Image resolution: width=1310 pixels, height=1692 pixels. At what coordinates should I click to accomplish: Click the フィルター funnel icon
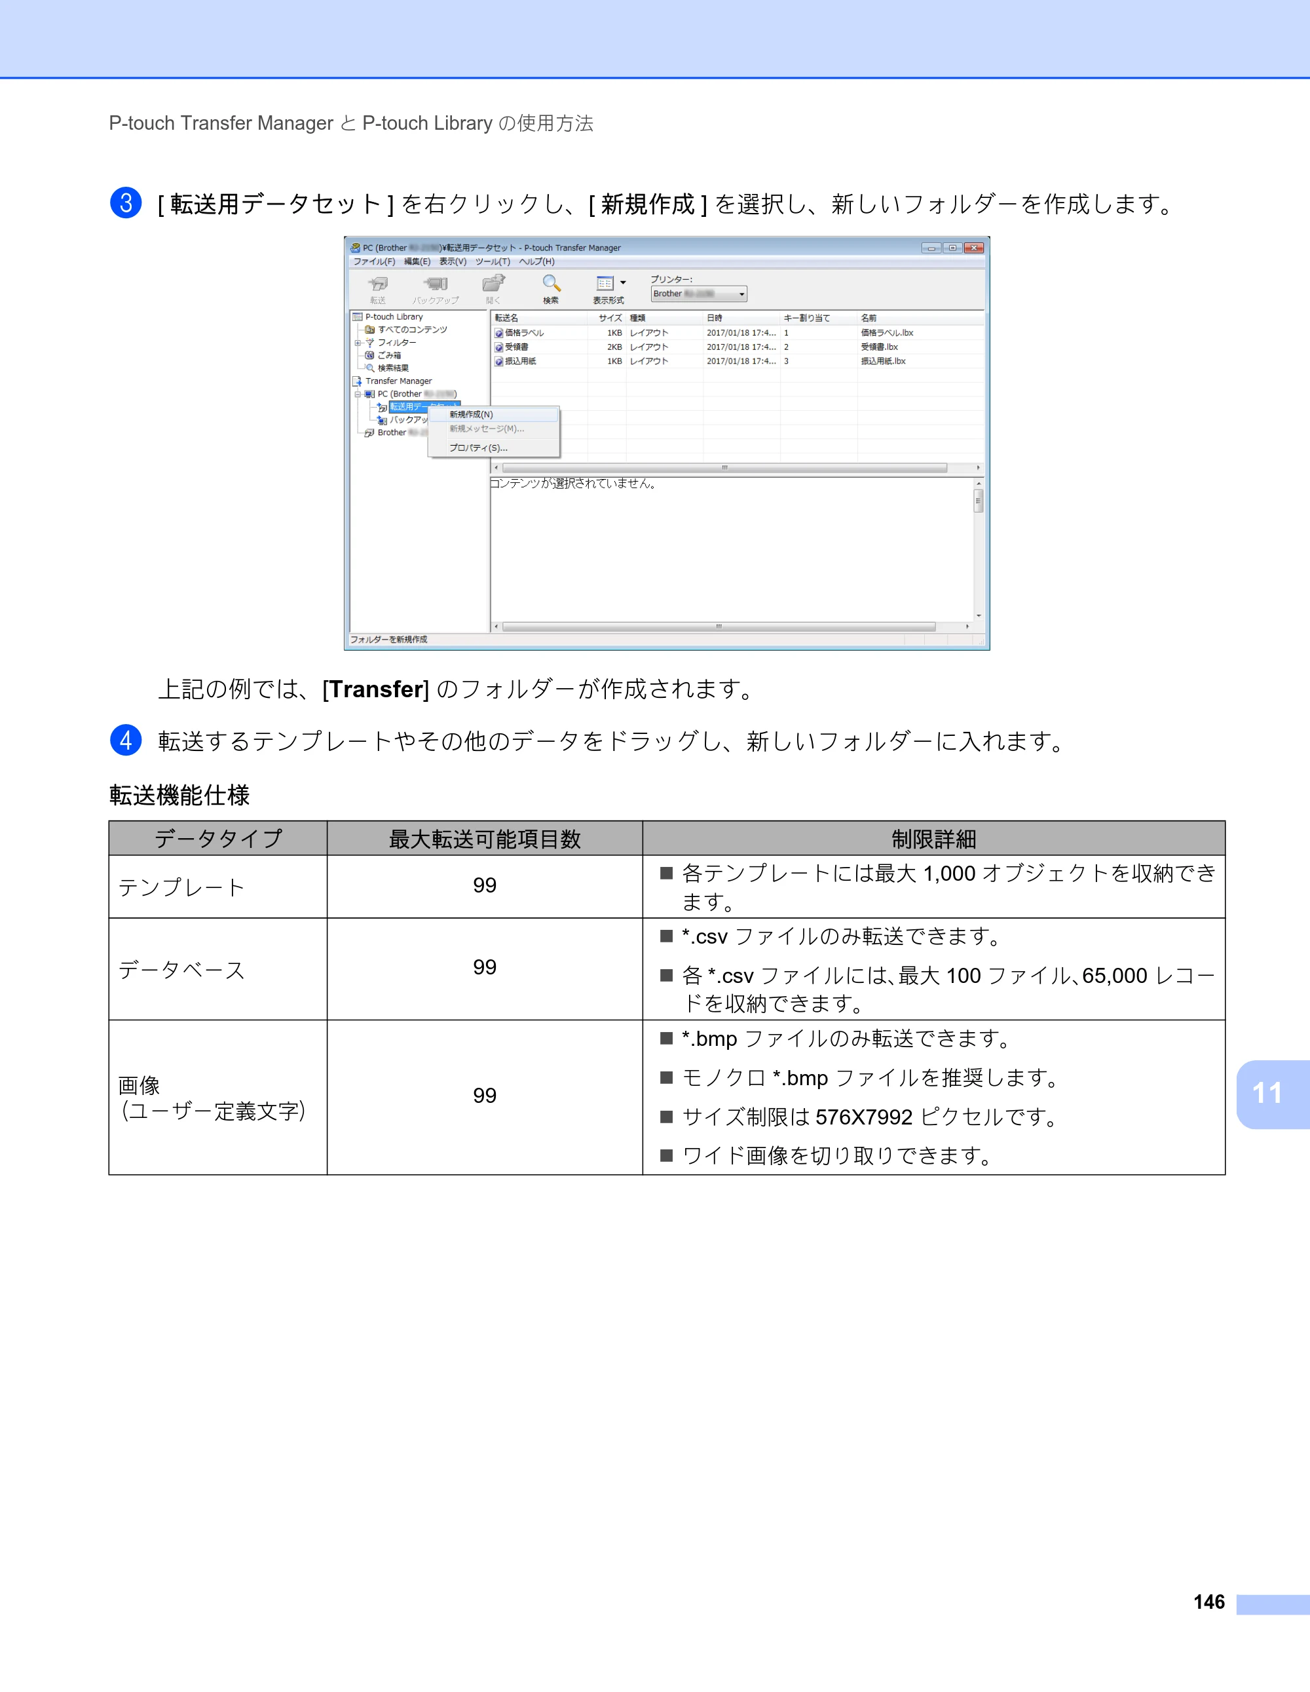tap(370, 343)
